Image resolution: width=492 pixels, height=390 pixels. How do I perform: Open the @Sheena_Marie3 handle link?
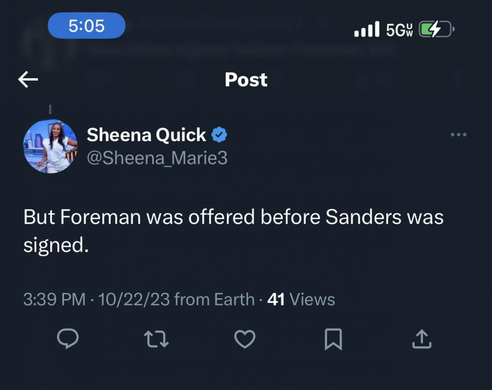click(157, 158)
